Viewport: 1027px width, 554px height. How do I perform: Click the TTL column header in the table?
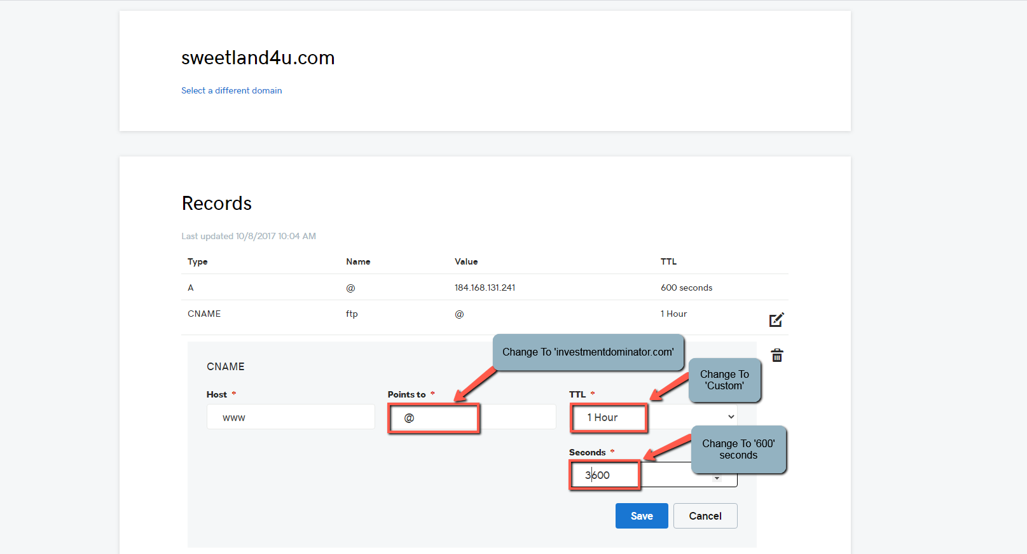[668, 261]
